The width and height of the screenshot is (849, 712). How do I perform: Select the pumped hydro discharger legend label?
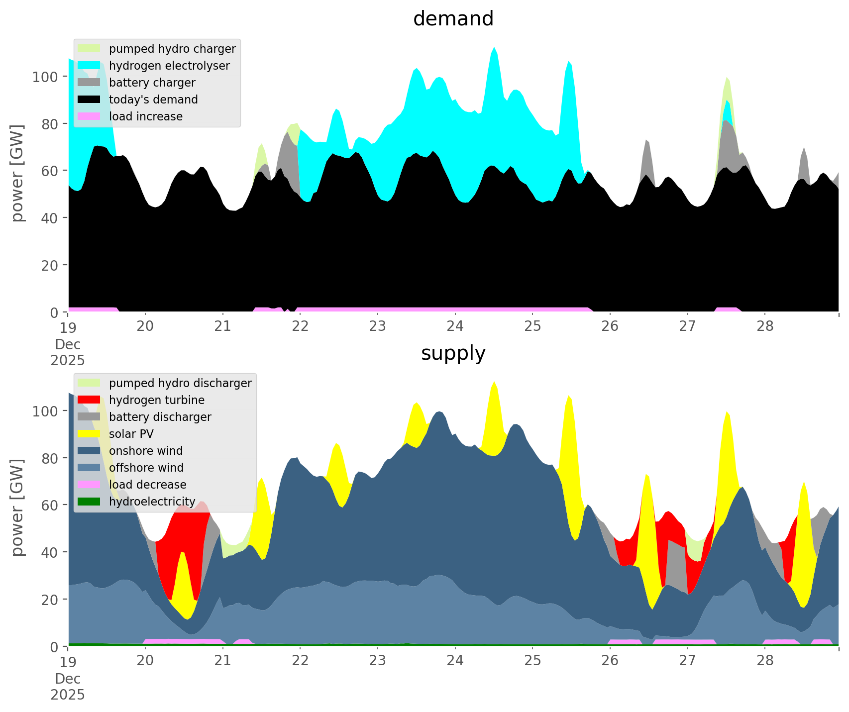click(180, 383)
